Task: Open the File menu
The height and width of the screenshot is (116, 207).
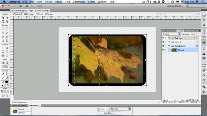Action: tap(25, 2)
